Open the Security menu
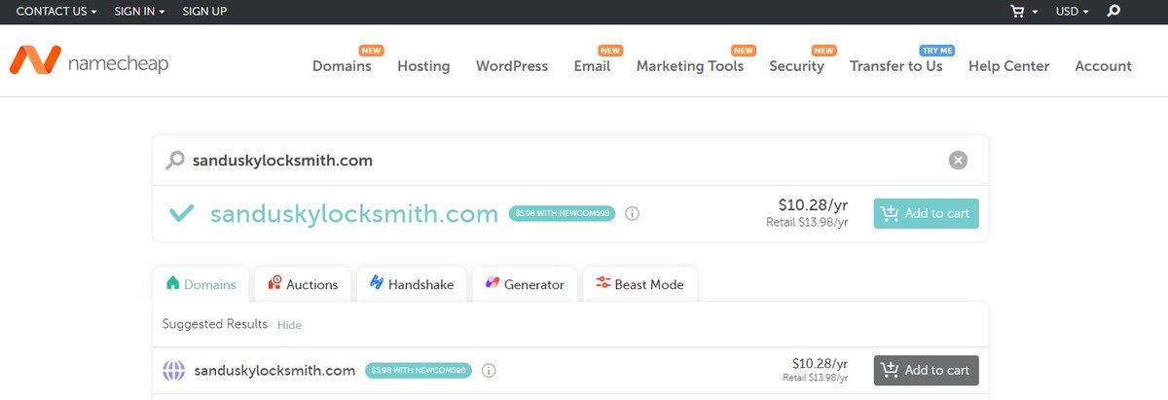 (x=796, y=66)
